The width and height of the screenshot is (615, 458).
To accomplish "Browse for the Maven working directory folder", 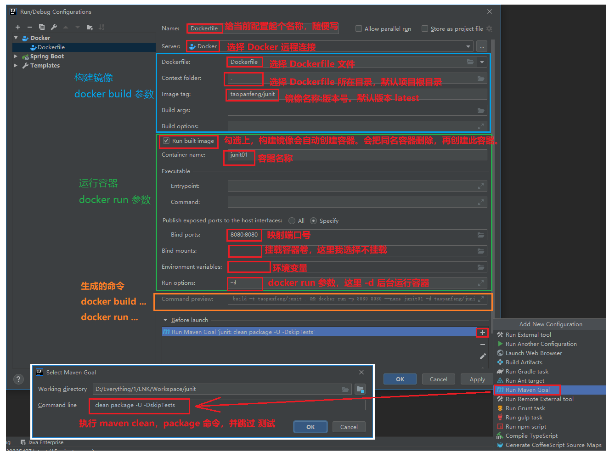I will (x=345, y=389).
